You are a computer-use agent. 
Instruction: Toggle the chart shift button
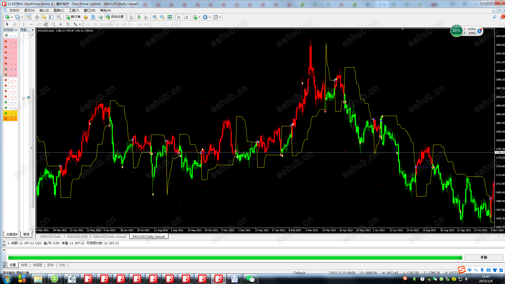186,17
